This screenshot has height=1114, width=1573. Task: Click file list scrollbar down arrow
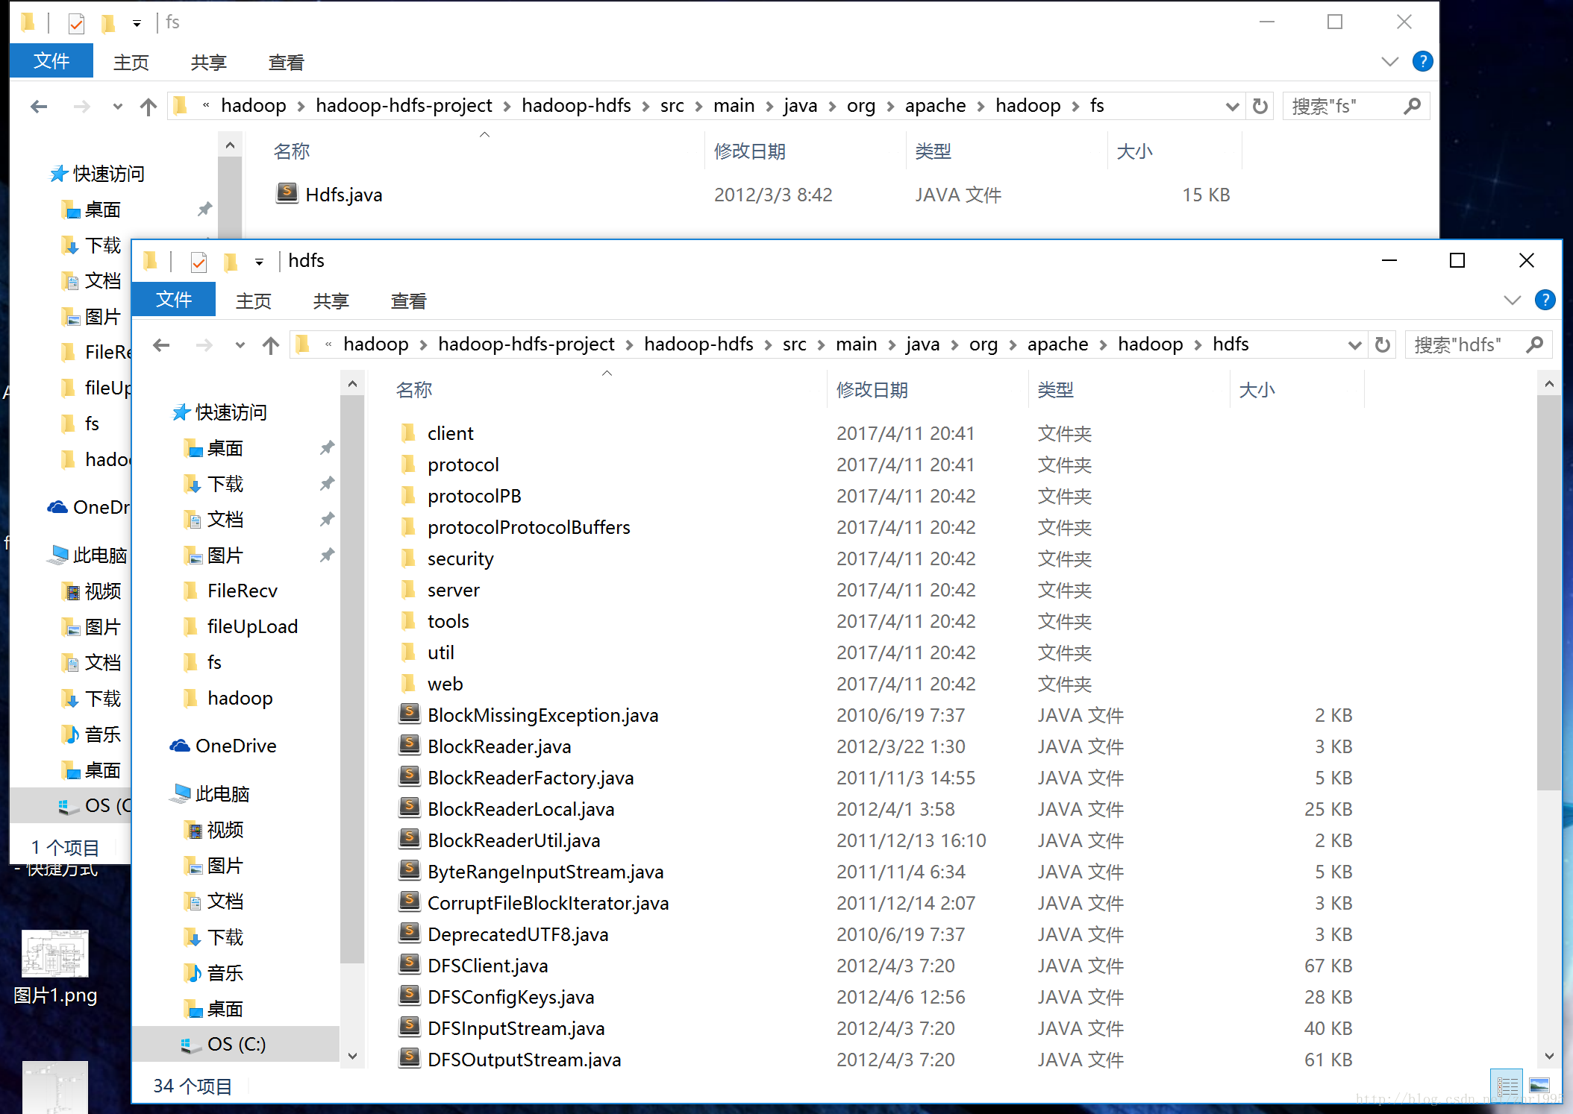[x=1549, y=1057]
